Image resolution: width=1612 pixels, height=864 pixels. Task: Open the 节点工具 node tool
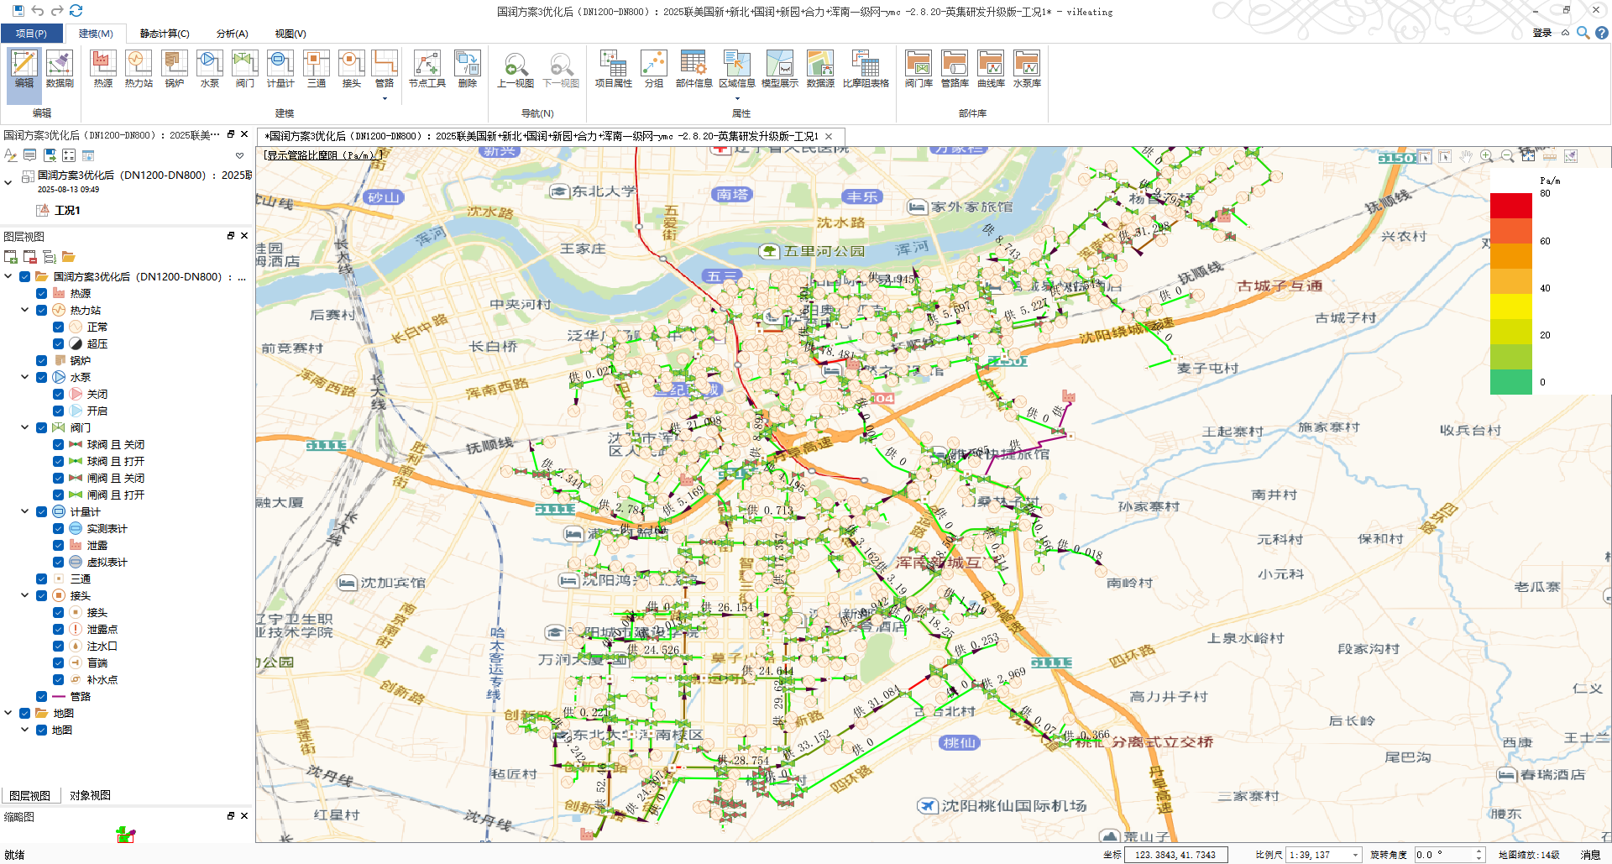(427, 69)
